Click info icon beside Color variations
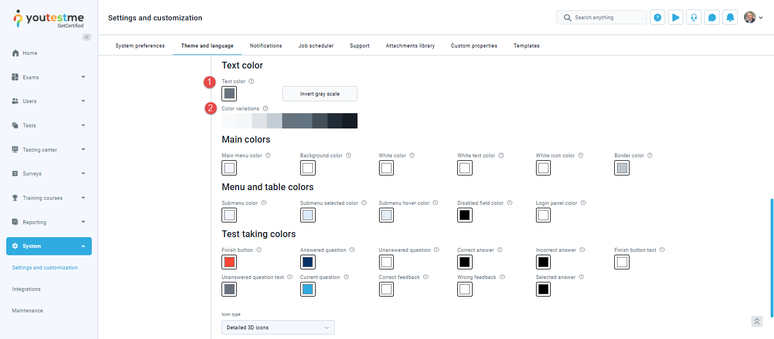This screenshot has width=774, height=339. [x=265, y=109]
